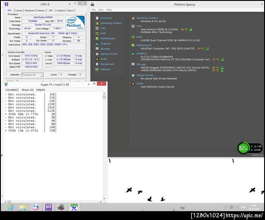Click the Super PI scroll up arrow

pyautogui.click(x=104, y=93)
